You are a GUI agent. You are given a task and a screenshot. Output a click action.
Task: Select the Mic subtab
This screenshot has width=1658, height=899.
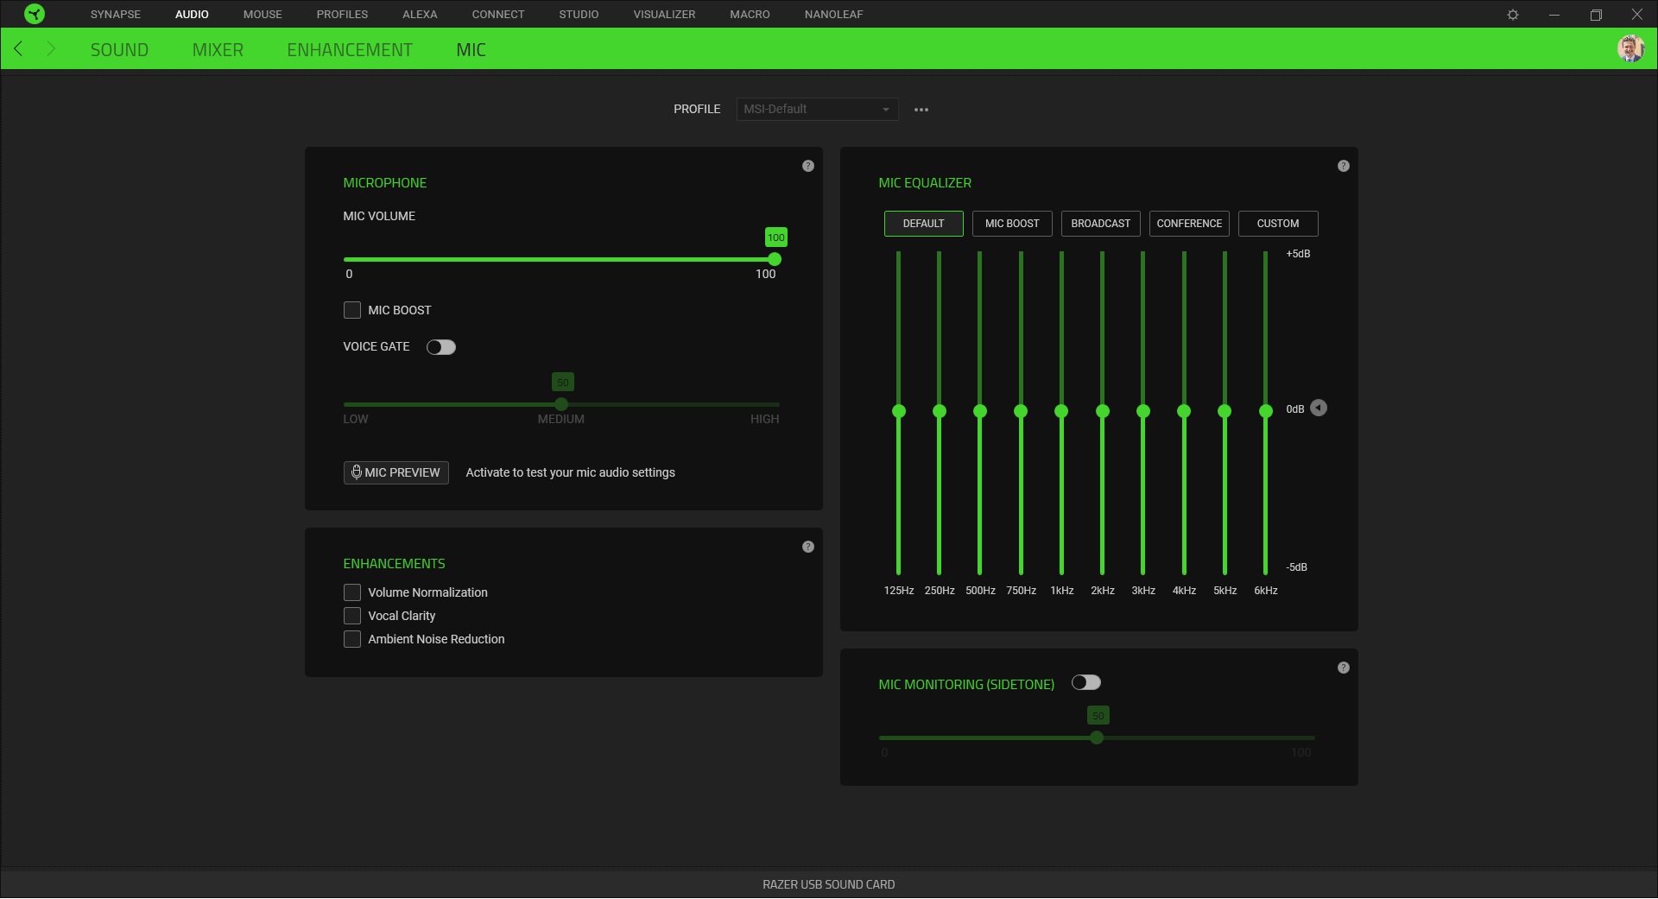(x=471, y=50)
